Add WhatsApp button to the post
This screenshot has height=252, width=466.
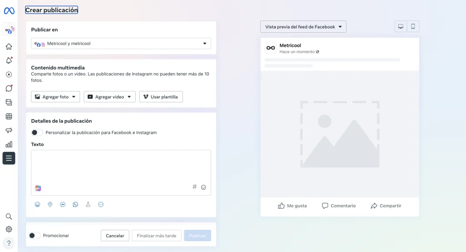(76, 204)
